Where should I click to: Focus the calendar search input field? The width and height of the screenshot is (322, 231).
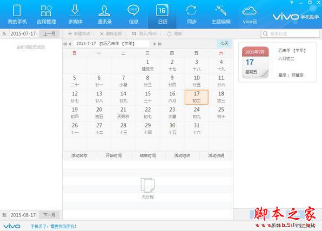(x=290, y=34)
